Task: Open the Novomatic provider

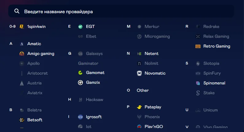Action: pyautogui.click(x=155, y=73)
